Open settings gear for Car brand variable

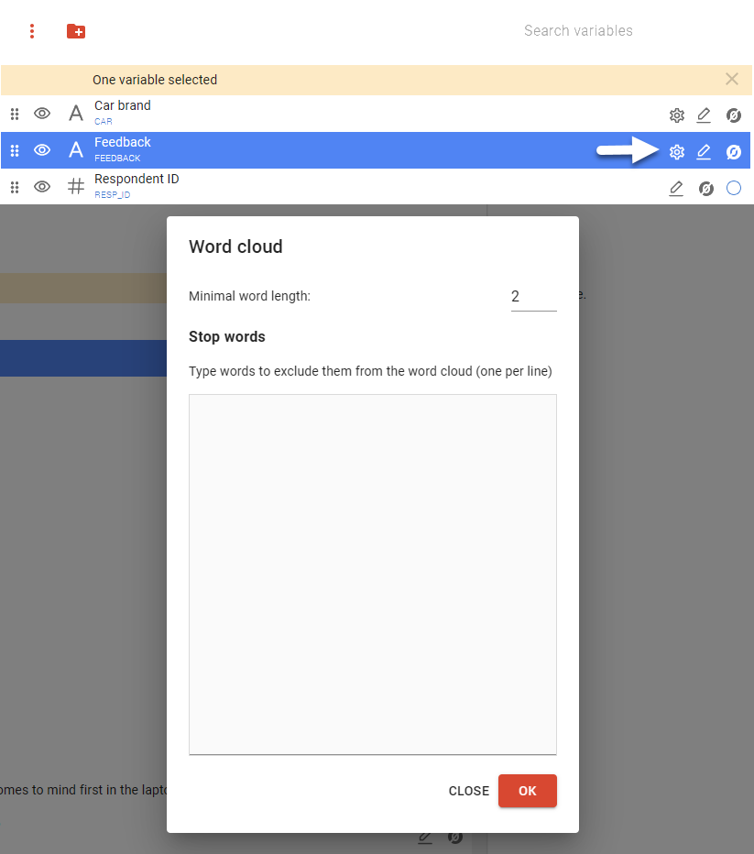click(676, 115)
